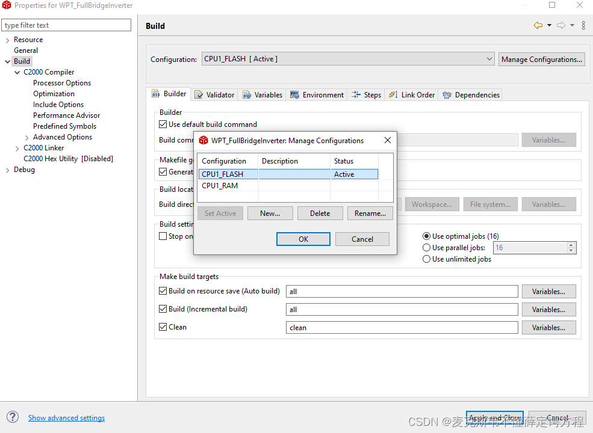Open the view menu three-dots icon

pyautogui.click(x=583, y=25)
